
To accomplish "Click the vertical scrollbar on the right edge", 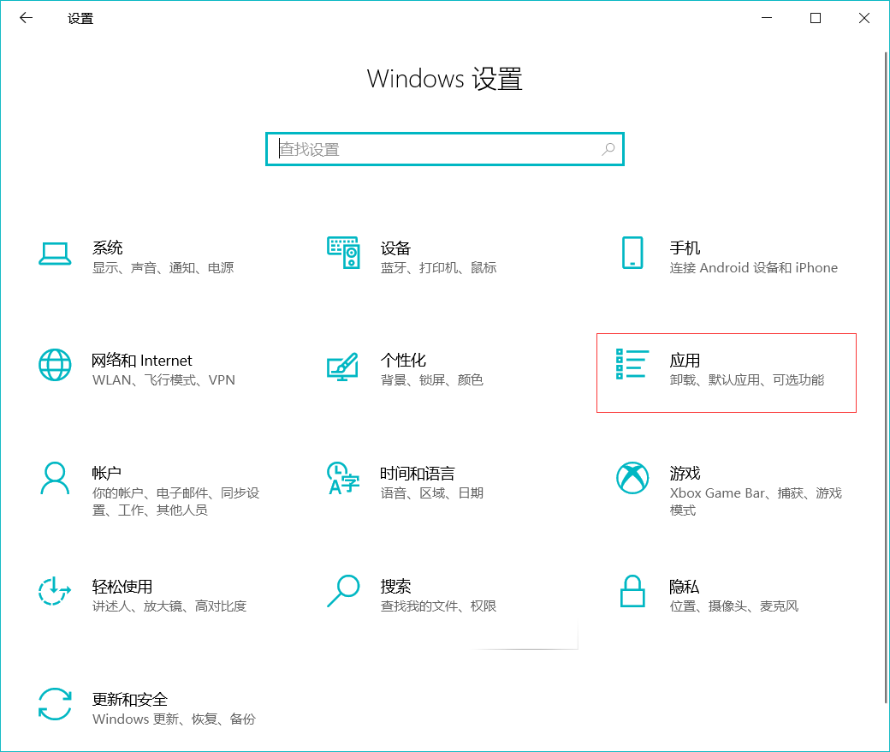I will (886, 377).
